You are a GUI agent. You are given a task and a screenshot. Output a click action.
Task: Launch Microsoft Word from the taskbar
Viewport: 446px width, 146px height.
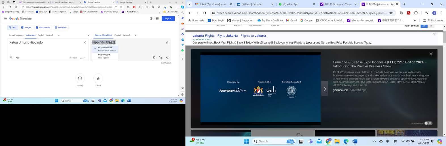355,141
